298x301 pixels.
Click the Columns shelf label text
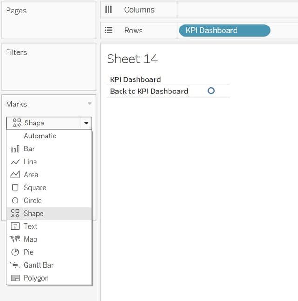(139, 10)
